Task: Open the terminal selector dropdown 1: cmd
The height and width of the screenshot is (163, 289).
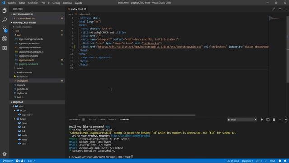Action: pos(242,120)
